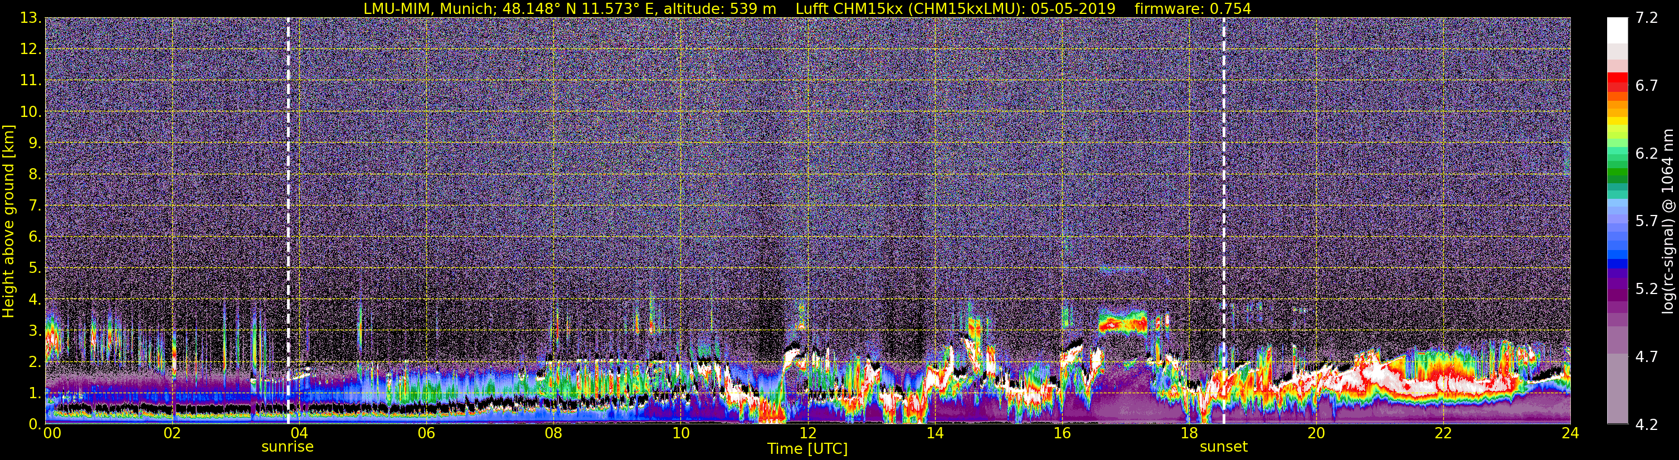Image resolution: width=1679 pixels, height=460 pixels.
Task: Click the colorbar value 6.7
Action: tap(1647, 86)
